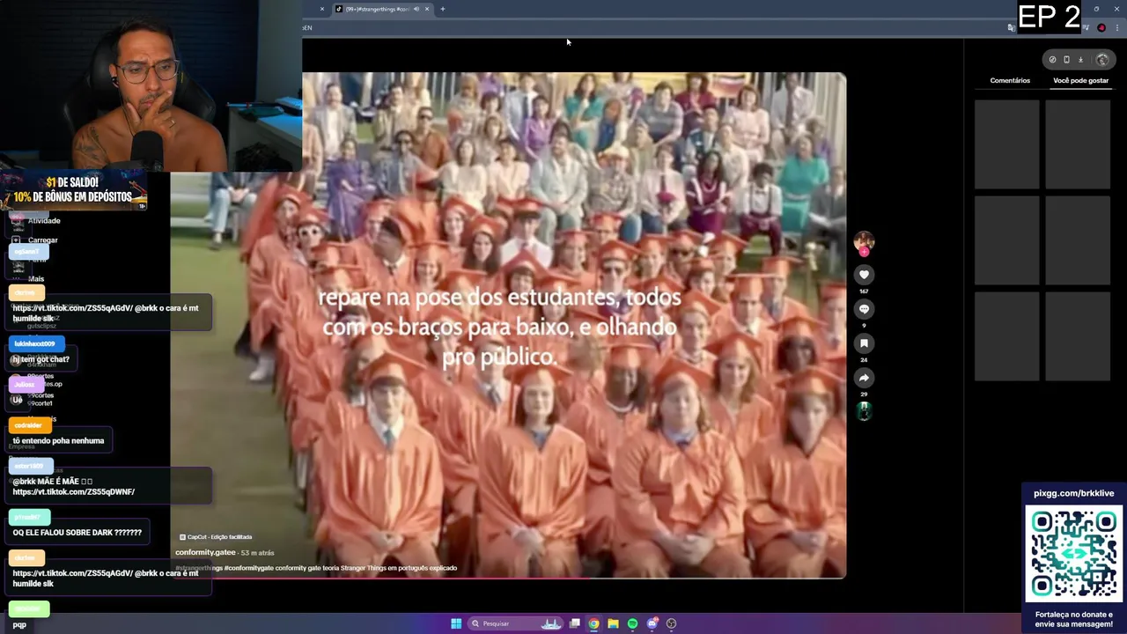
Task: Share the video using the arrow icon
Action: 864,378
